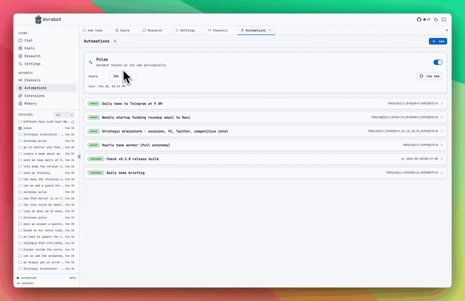Image resolution: width=465 pixels, height=301 pixels.
Task: Open session 'when we answer a questi'
Action: [x=46, y=224]
